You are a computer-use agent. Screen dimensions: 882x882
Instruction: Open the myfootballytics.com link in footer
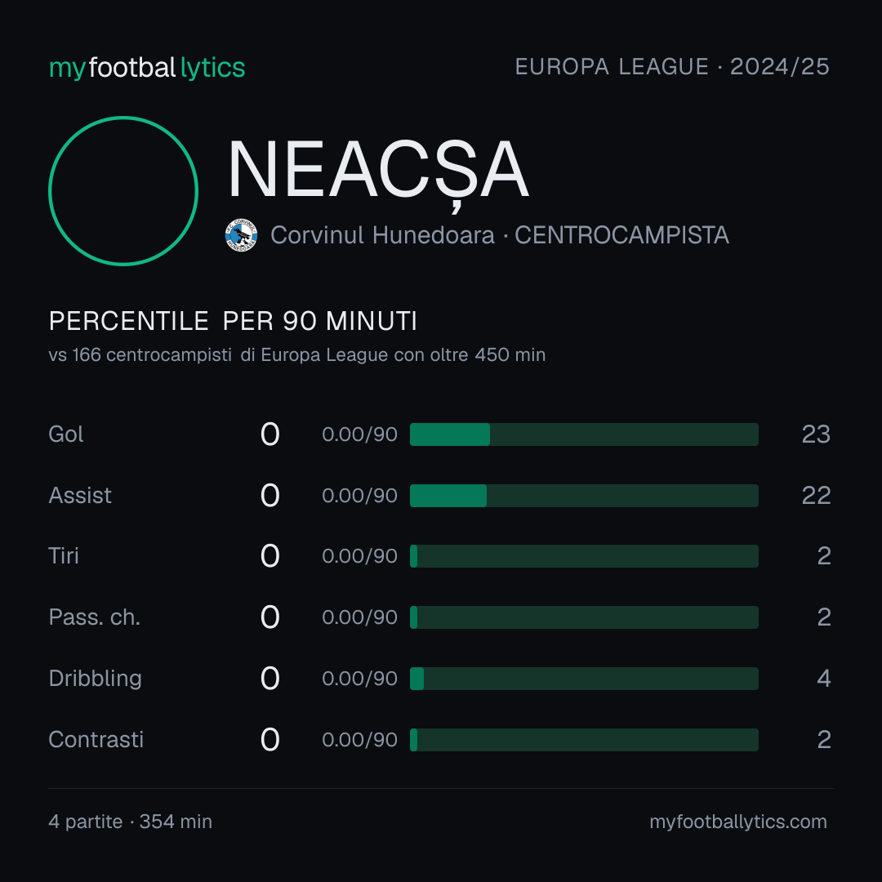point(738,822)
